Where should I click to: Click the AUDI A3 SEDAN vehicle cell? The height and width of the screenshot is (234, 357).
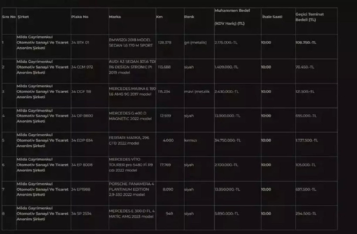pyautogui.click(x=132, y=67)
